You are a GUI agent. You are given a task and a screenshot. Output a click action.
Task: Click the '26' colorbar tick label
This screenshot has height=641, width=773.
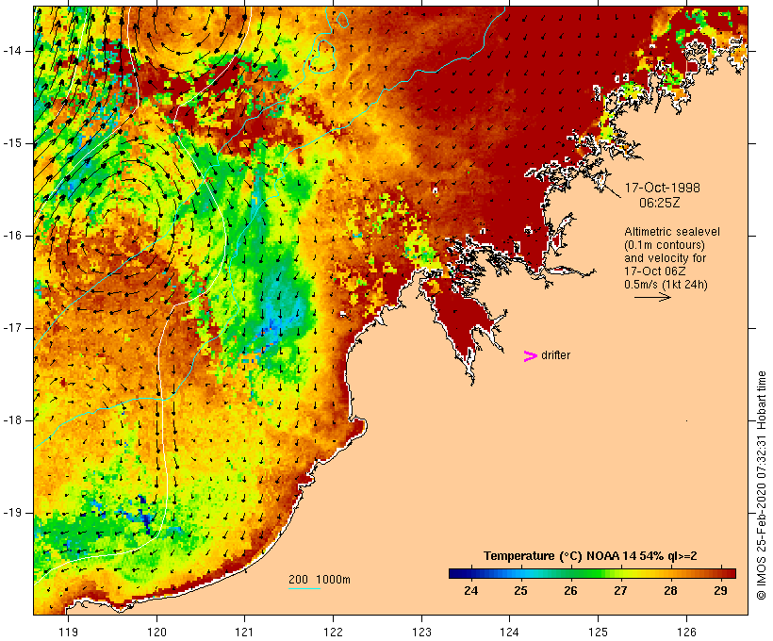[570, 591]
